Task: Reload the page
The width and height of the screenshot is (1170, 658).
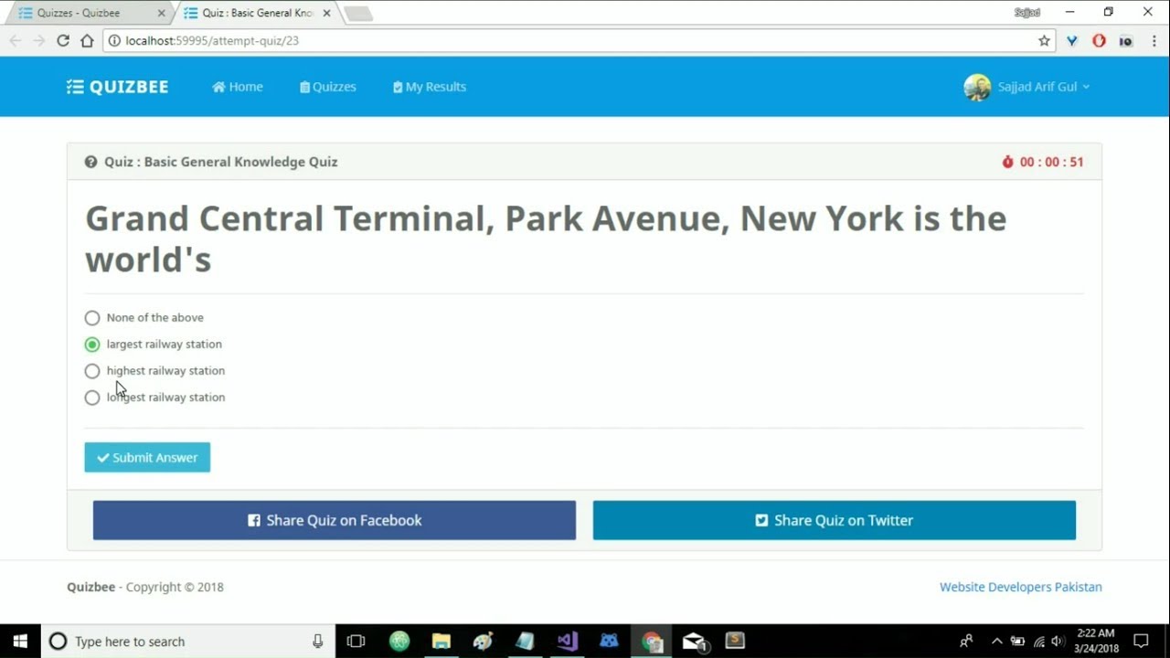Action: click(x=63, y=40)
